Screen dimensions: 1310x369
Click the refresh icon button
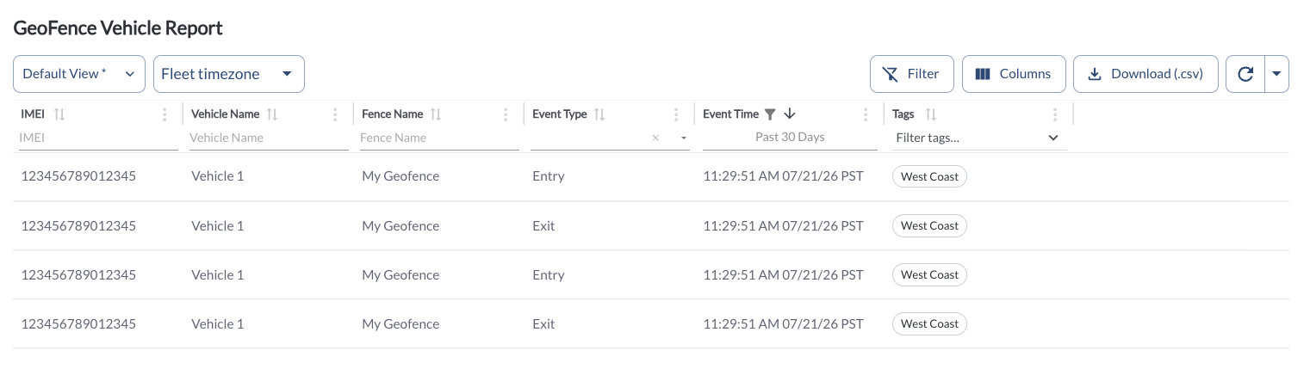(x=1245, y=74)
